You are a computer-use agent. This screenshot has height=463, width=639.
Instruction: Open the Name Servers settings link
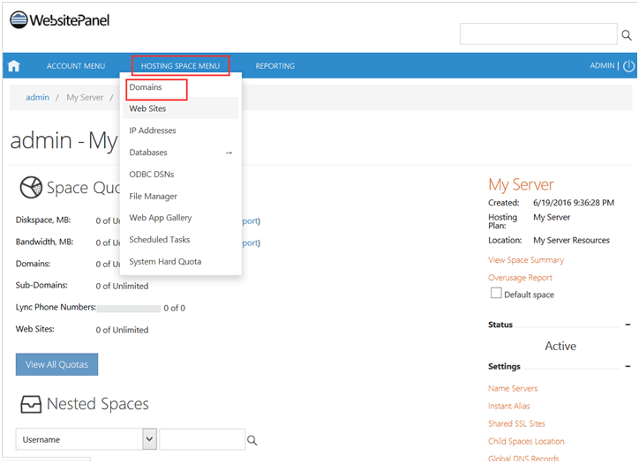513,389
